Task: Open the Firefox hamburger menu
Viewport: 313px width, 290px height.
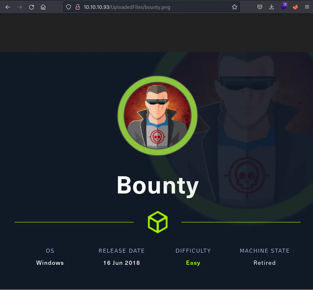Action: pos(307,7)
